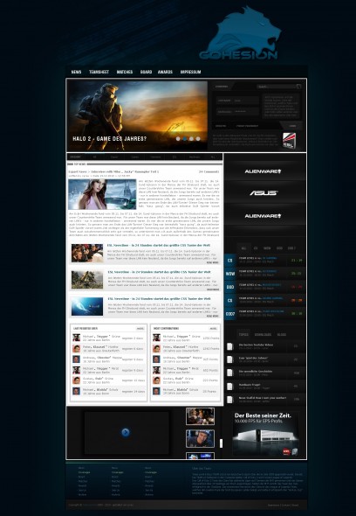Open the ESL Newstime mech landscape thumbnail
The width and height of the screenshot is (356, 516).
click(x=87, y=280)
